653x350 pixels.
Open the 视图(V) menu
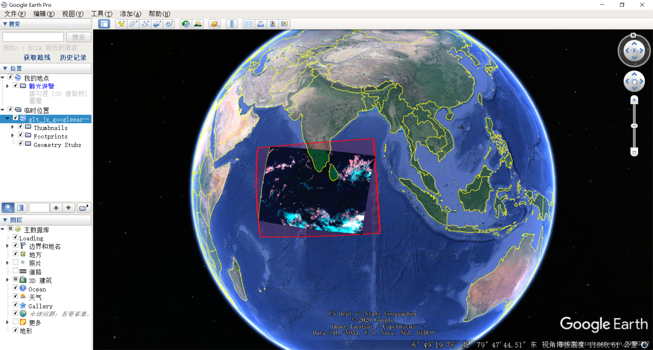click(x=73, y=14)
